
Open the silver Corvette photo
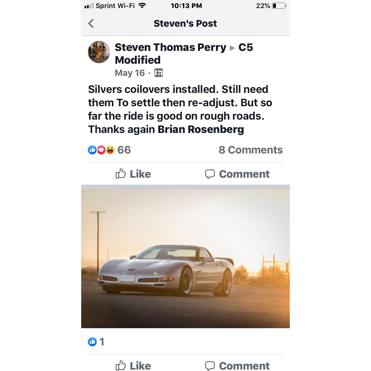[186, 259]
